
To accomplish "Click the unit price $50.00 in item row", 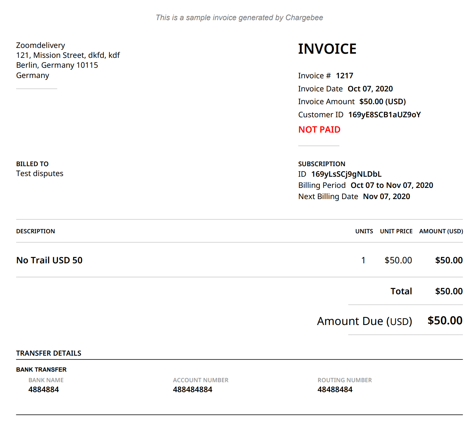I will pos(398,260).
